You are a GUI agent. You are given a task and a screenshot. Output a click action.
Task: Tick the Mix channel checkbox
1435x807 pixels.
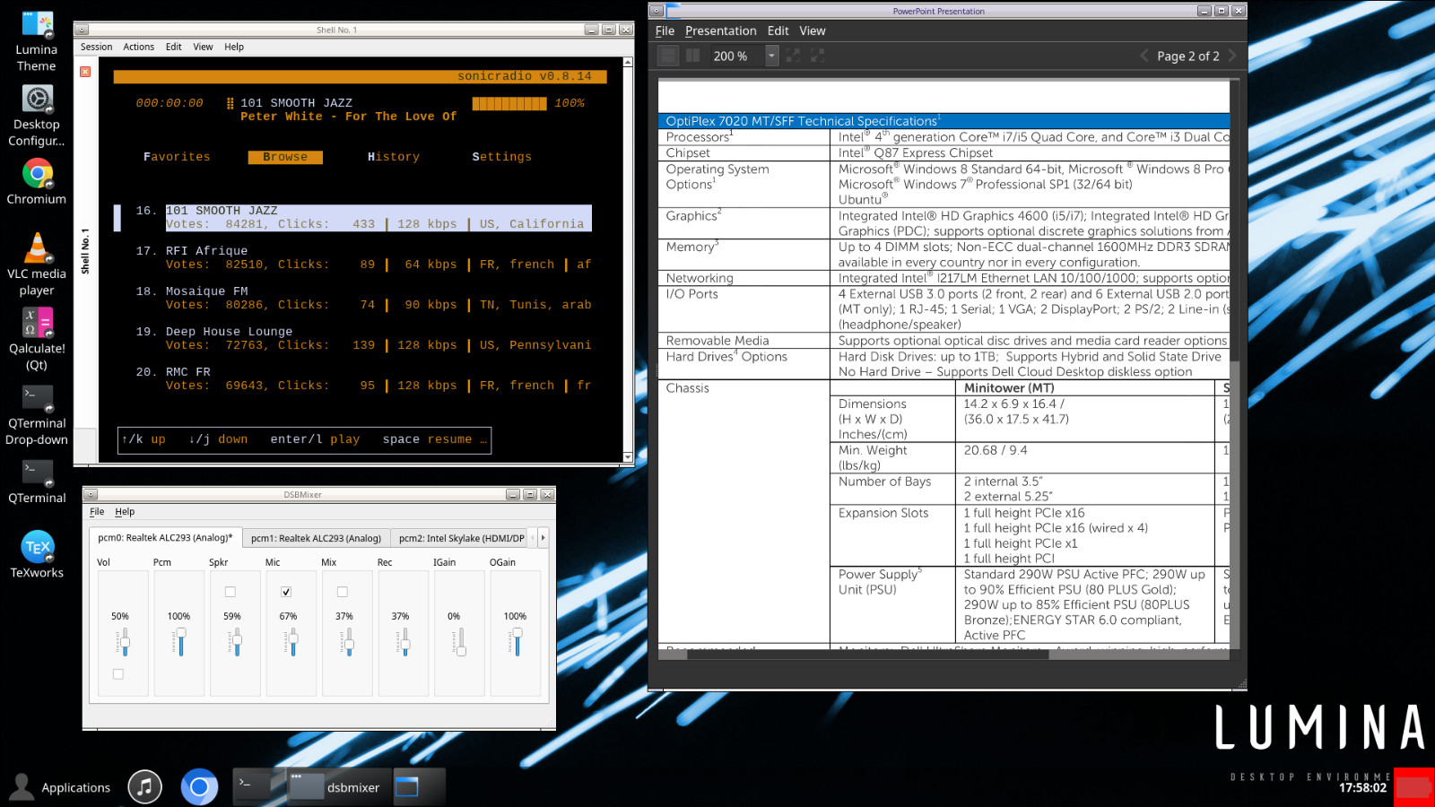click(x=342, y=592)
